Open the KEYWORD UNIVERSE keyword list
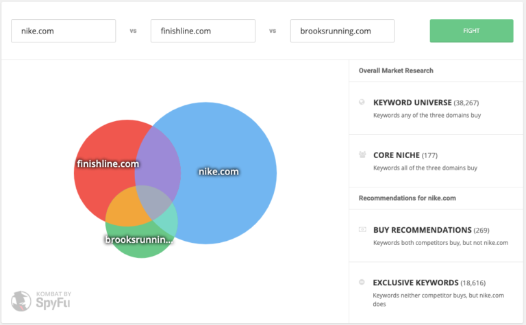This screenshot has height=325, width=526. point(412,103)
